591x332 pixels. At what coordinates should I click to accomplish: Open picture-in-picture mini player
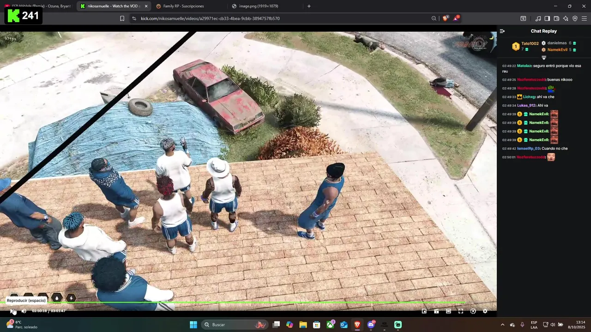coord(424,311)
